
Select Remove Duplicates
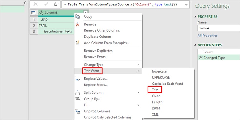98,51
